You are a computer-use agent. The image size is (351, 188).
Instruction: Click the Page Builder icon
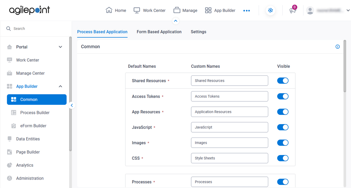[10, 152]
